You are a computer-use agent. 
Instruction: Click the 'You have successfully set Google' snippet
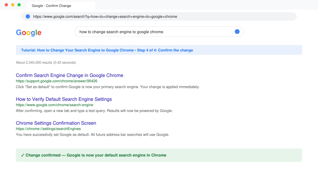click(92, 134)
